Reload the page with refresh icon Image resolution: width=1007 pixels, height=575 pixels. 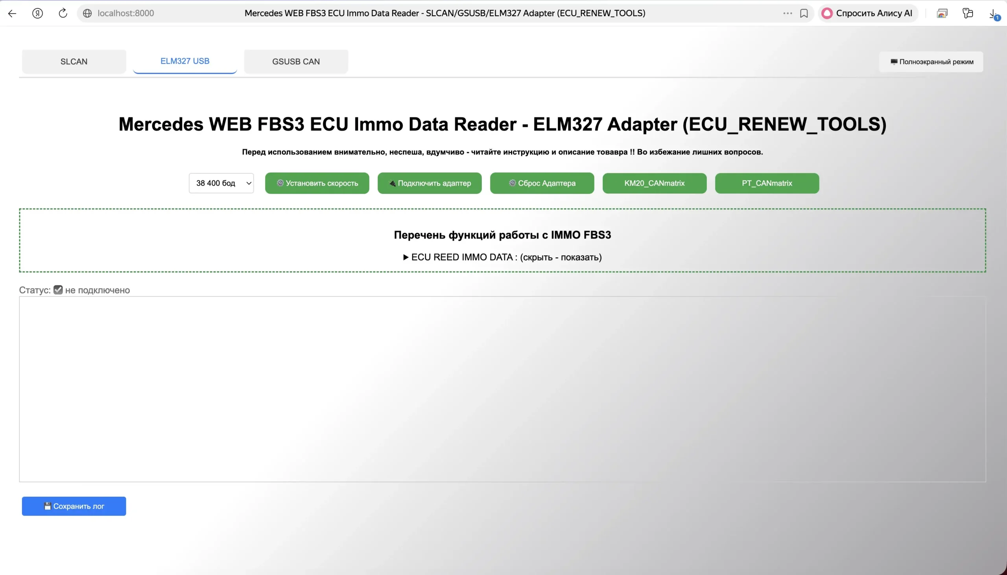(63, 13)
